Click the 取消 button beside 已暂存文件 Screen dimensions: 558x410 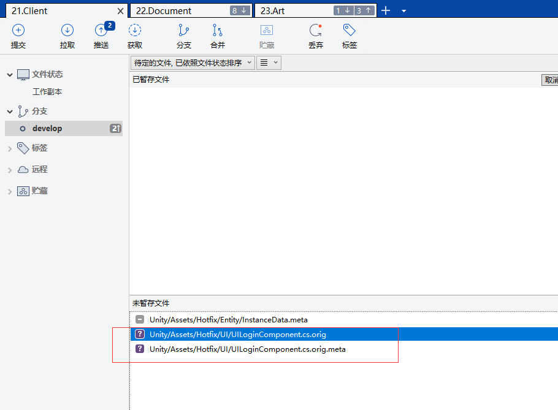pos(550,80)
